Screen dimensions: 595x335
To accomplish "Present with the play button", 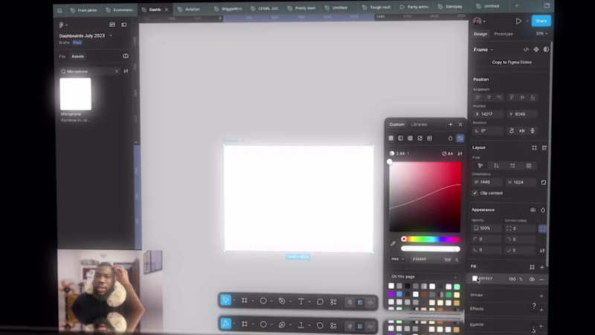I will click(518, 22).
